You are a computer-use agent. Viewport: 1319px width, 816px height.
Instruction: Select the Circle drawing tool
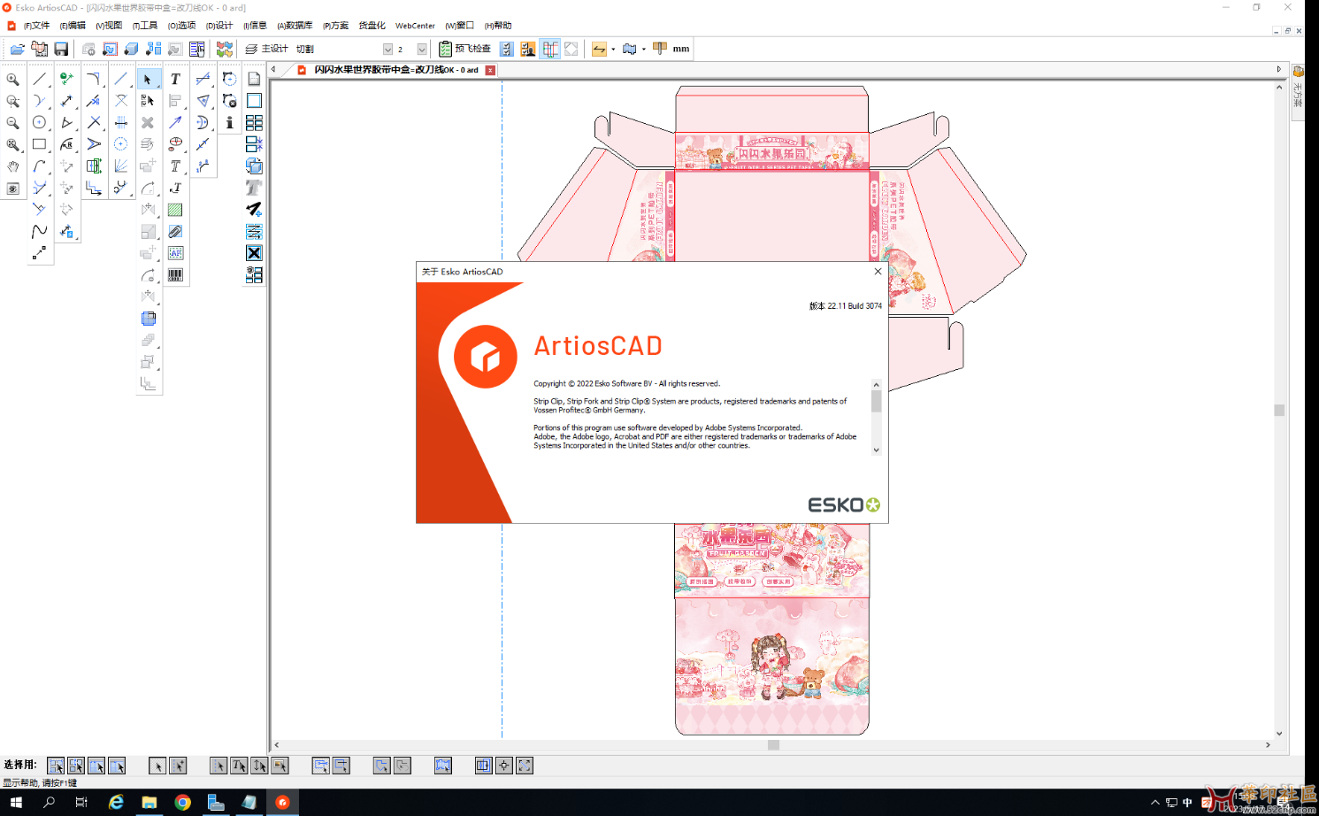coord(39,123)
